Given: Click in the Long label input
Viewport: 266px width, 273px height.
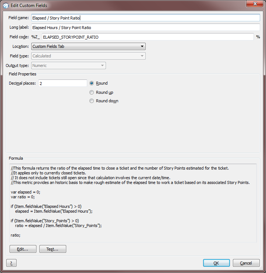Looking at the screenshot, I should [145, 27].
